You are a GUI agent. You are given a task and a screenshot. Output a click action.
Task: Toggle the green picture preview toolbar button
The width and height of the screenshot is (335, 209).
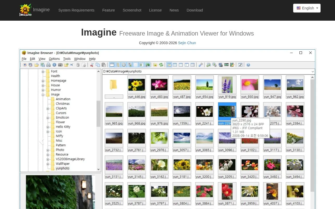[147, 65]
